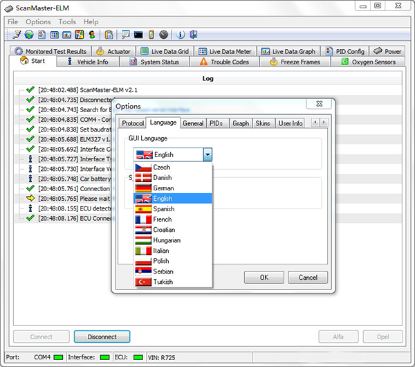Click the clipboard toolbar icon
The image size is (415, 367).
(x=109, y=35)
